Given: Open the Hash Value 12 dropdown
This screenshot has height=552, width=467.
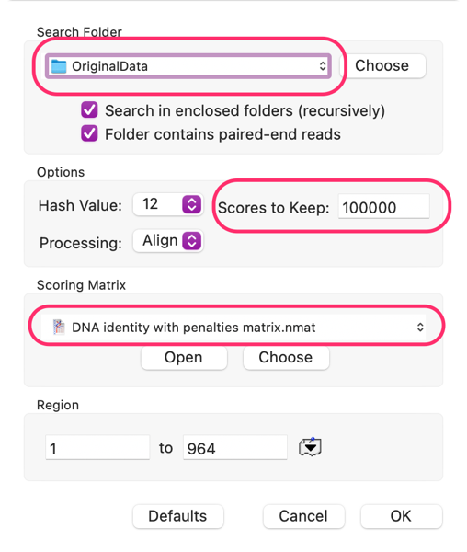Looking at the screenshot, I should pos(167,204).
